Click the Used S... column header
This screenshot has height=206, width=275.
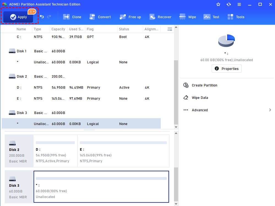coord(76,29)
